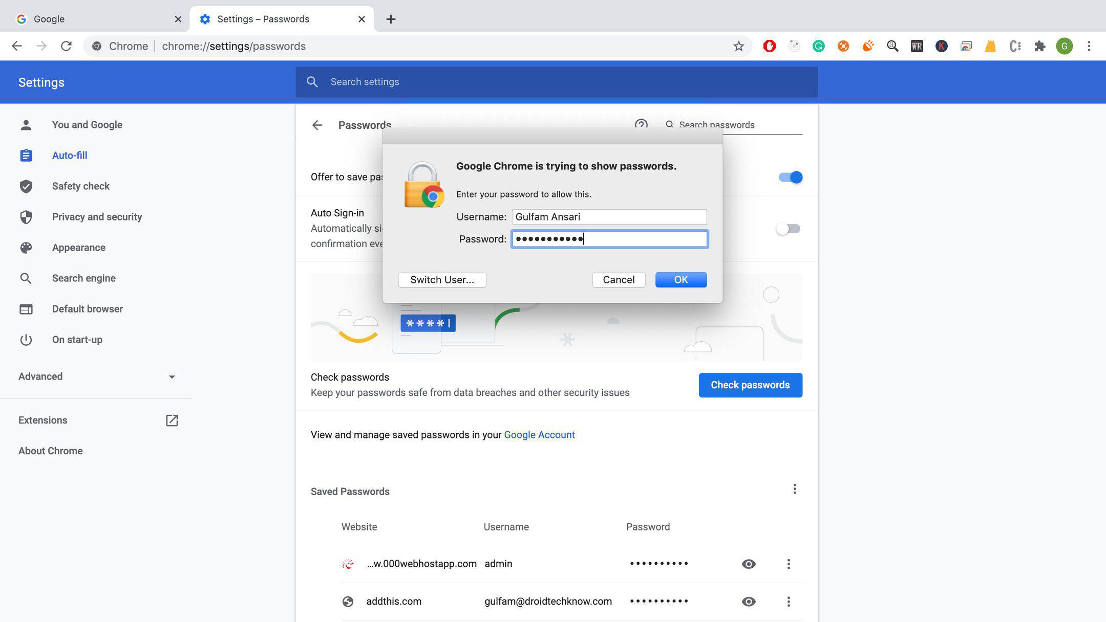Open the Grammarly extension icon
1106x622 pixels.
[818, 46]
